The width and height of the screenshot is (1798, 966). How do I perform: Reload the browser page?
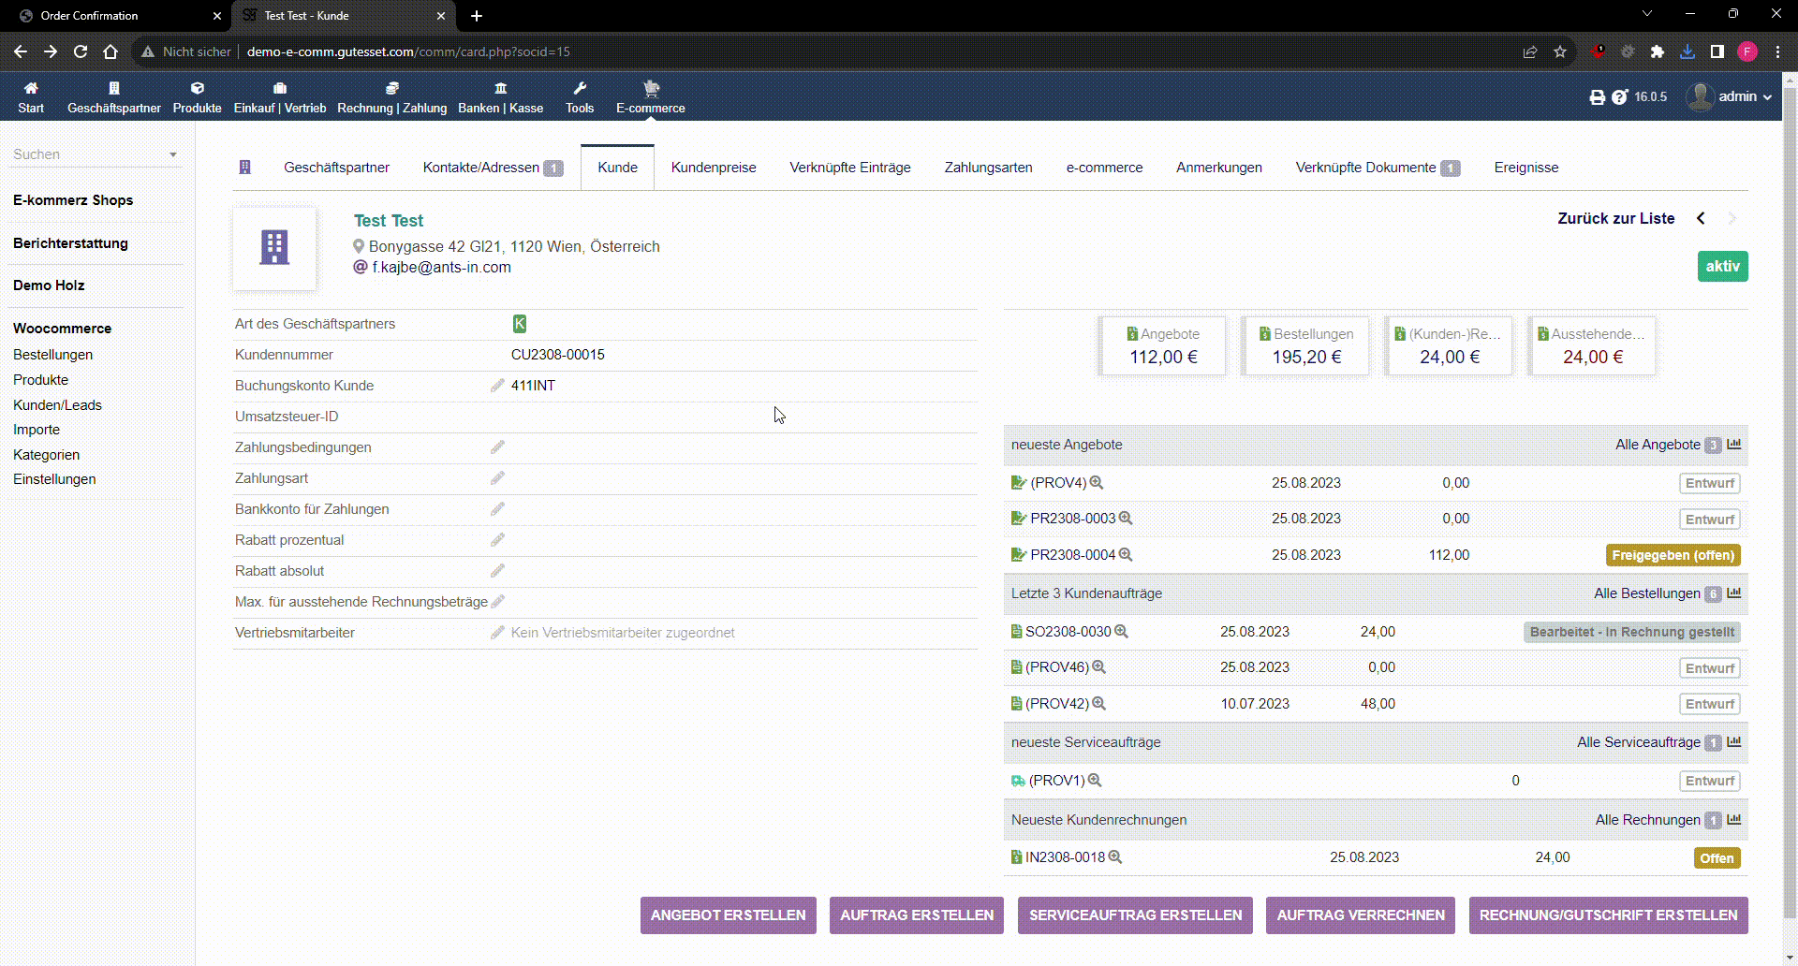pyautogui.click(x=81, y=51)
